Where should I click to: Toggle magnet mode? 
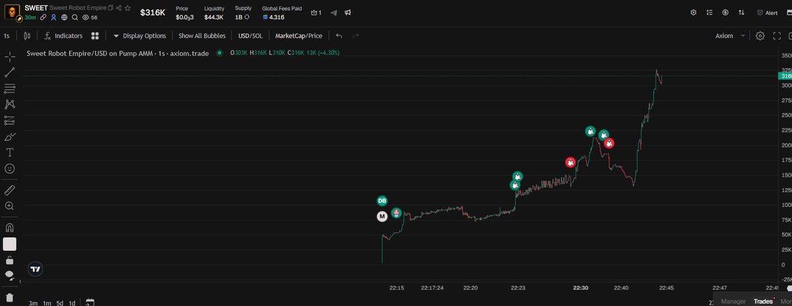point(10,227)
